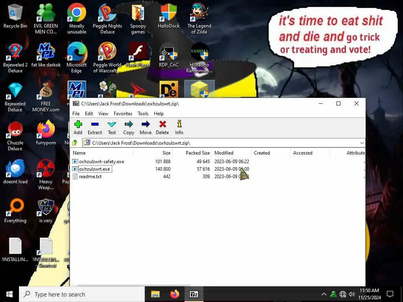403x302 pixels.
Task: Select the Bejeweled Deluxe desktop icon
Action: tap(15, 97)
